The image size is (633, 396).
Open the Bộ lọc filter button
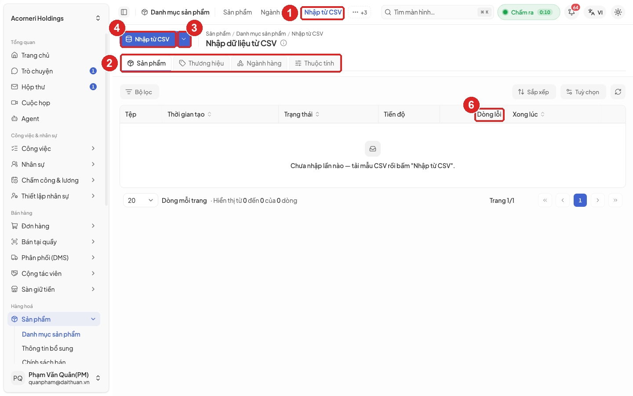click(x=139, y=92)
